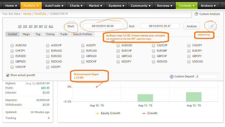Image resolution: width=225 pixels, height=127 pixels.
Task: Switch to the Trade tab
Action: click(x=64, y=34)
